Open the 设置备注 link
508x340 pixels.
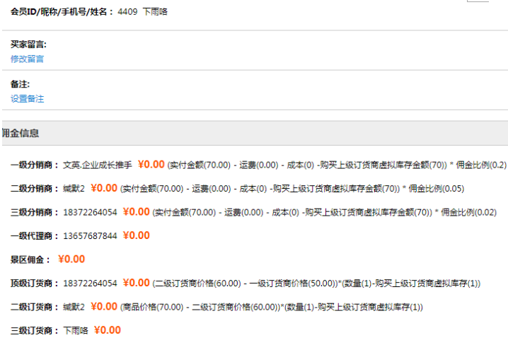click(x=27, y=99)
